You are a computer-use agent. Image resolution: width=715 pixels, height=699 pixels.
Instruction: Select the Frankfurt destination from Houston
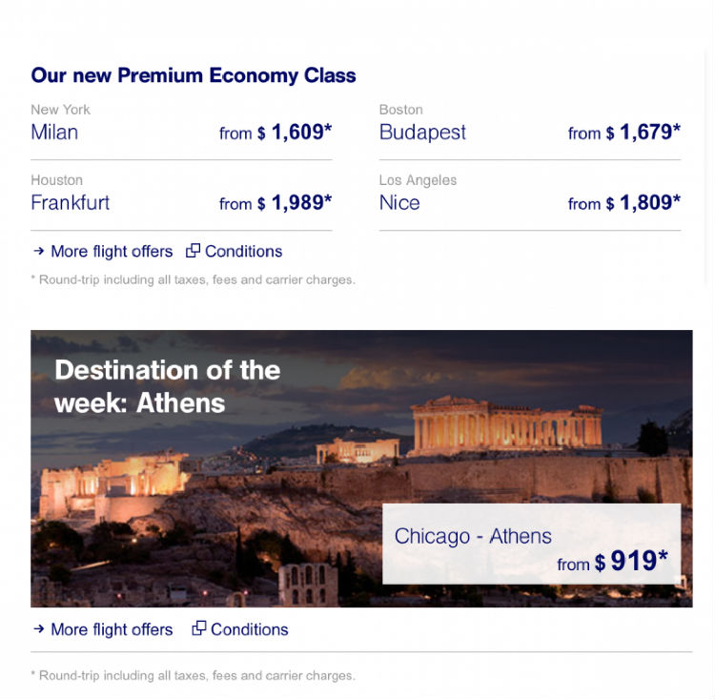coord(70,203)
